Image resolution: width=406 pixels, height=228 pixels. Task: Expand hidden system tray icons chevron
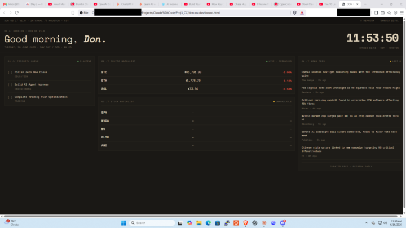point(367,223)
